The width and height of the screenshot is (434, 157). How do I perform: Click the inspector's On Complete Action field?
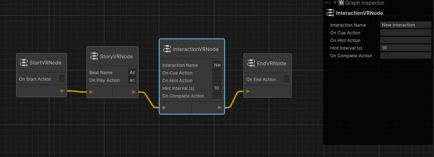click(406, 56)
